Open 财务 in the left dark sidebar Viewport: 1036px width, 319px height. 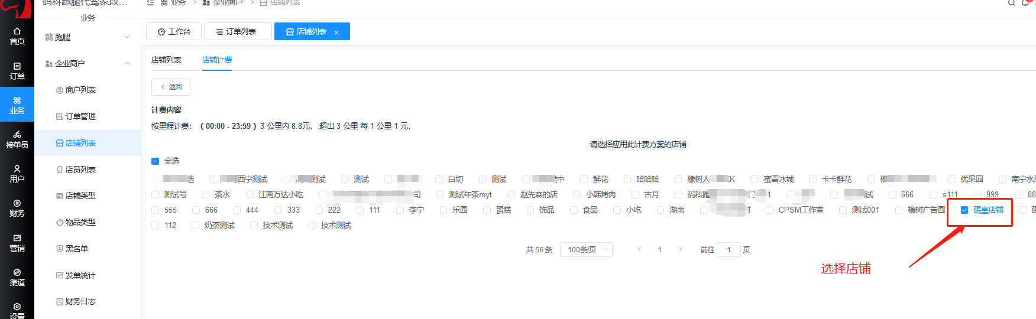17,208
